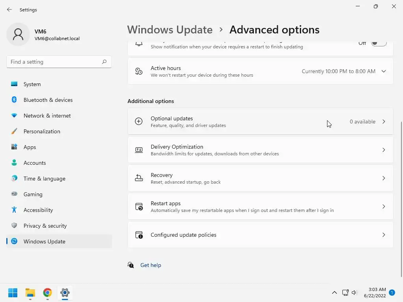Click the Get help link
The image size is (403, 302).
point(151,265)
